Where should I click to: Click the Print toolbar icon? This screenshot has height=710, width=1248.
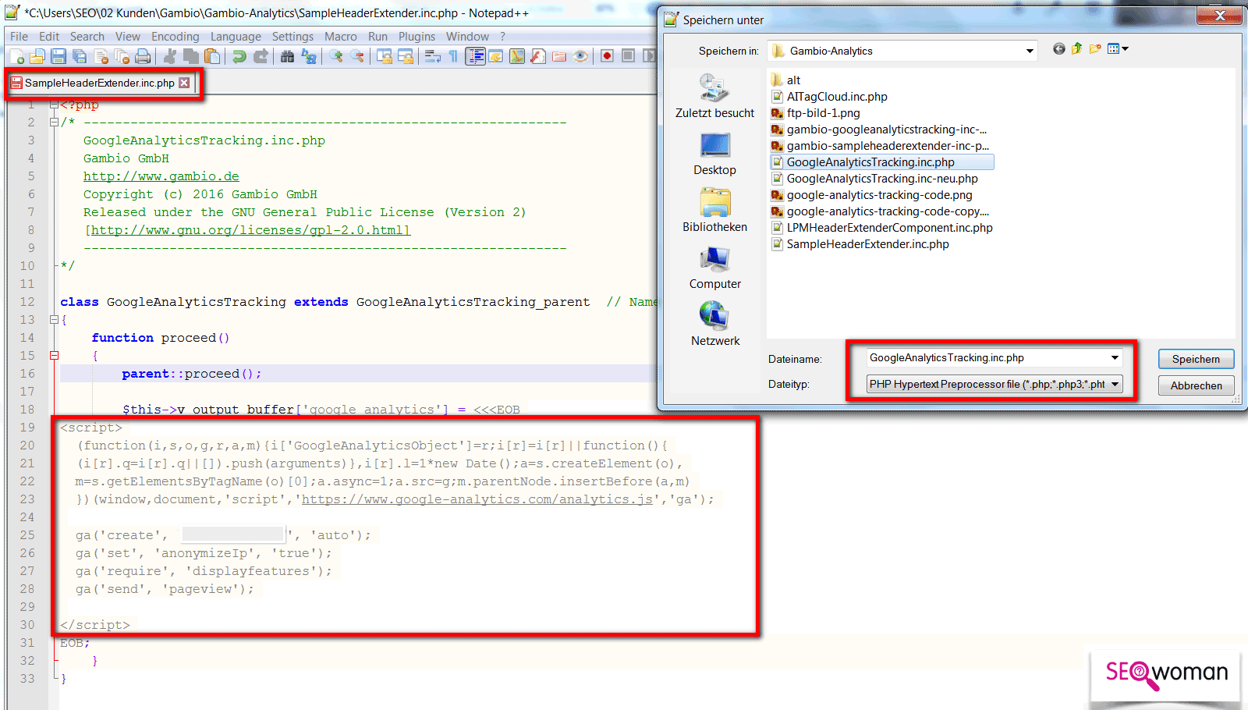click(143, 56)
